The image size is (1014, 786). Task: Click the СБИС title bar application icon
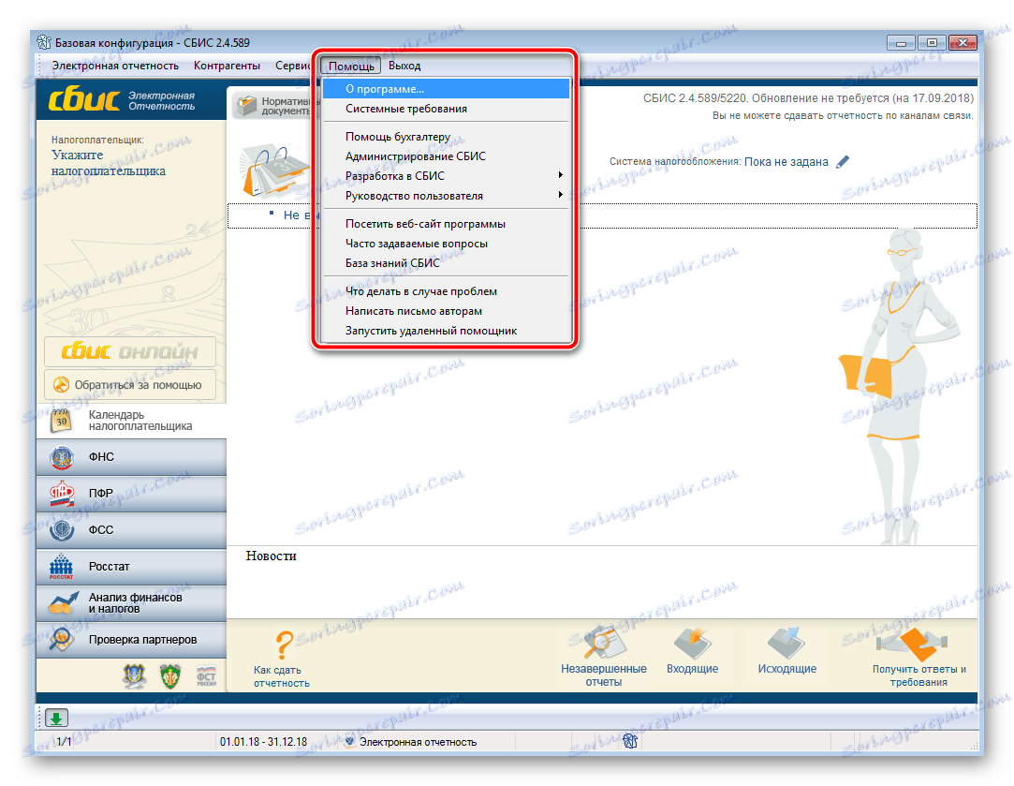[44, 43]
